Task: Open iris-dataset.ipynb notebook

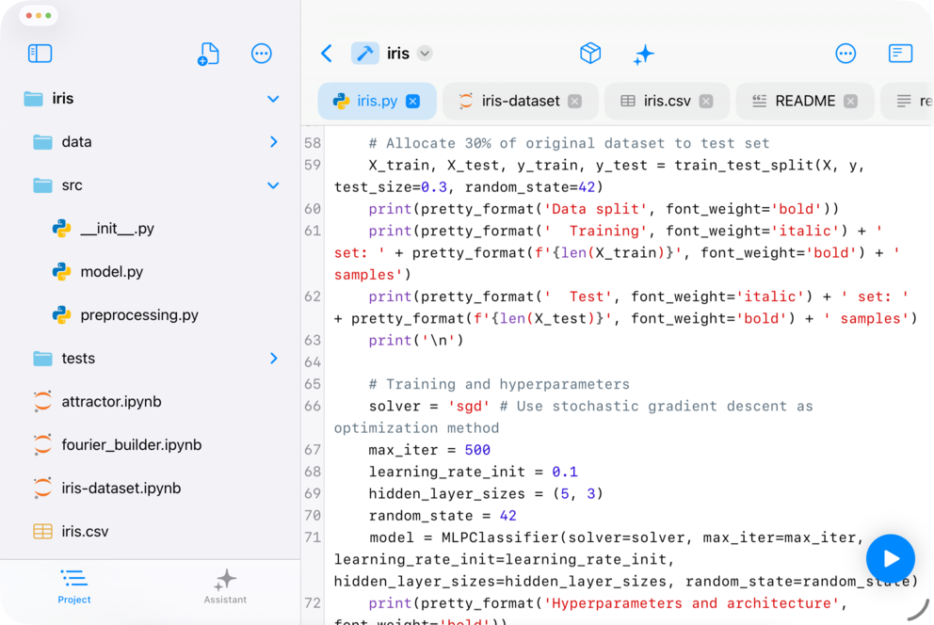Action: tap(150, 489)
